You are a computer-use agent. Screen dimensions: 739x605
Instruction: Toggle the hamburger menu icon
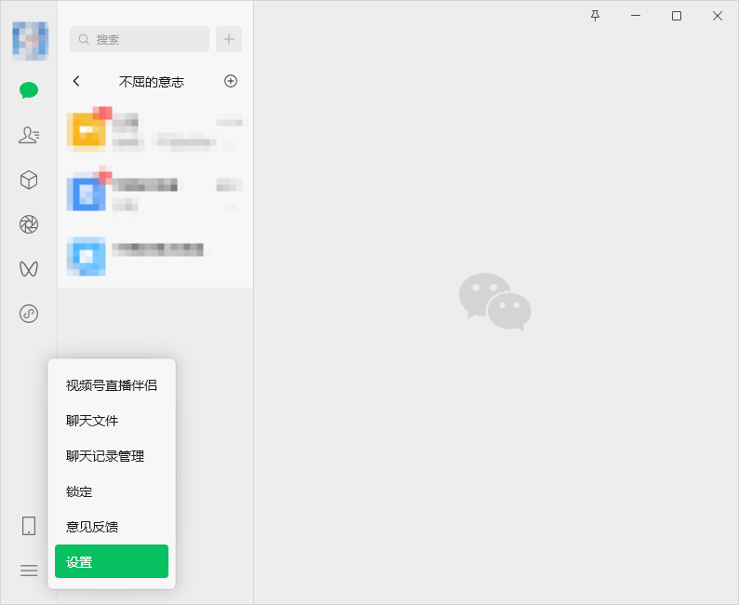click(29, 571)
